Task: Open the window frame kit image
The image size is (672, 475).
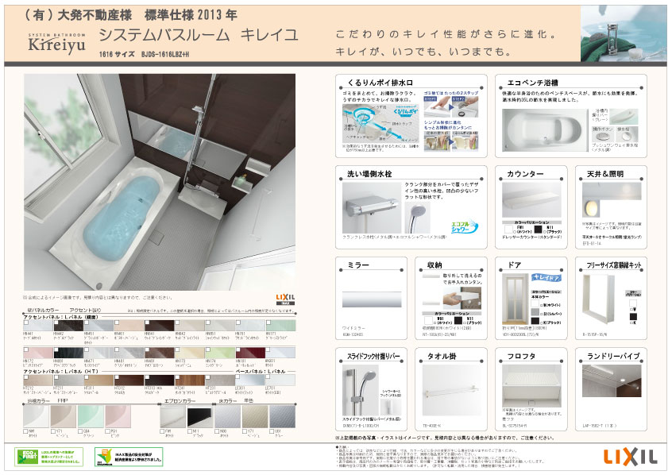Action: pyautogui.click(x=597, y=300)
